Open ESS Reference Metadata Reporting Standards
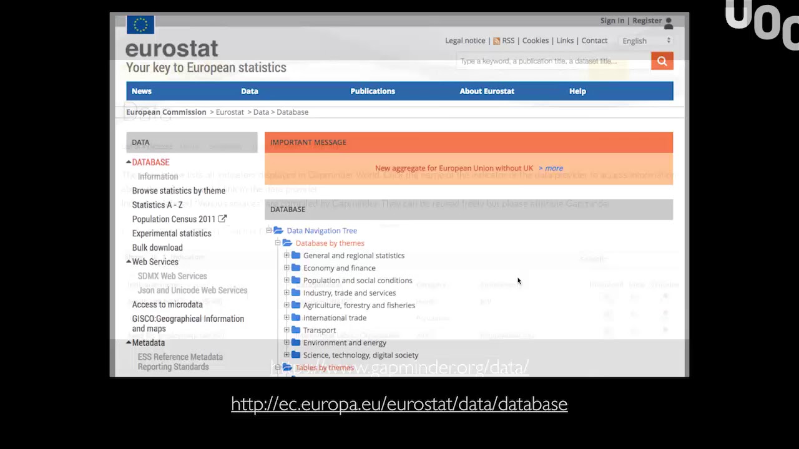 180,362
